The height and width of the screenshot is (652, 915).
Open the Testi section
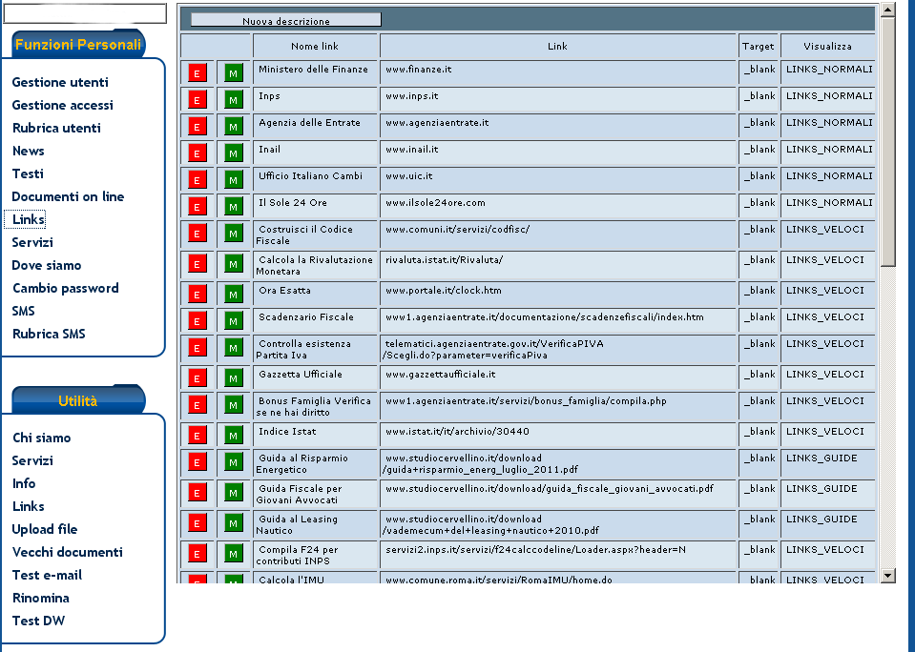click(28, 173)
